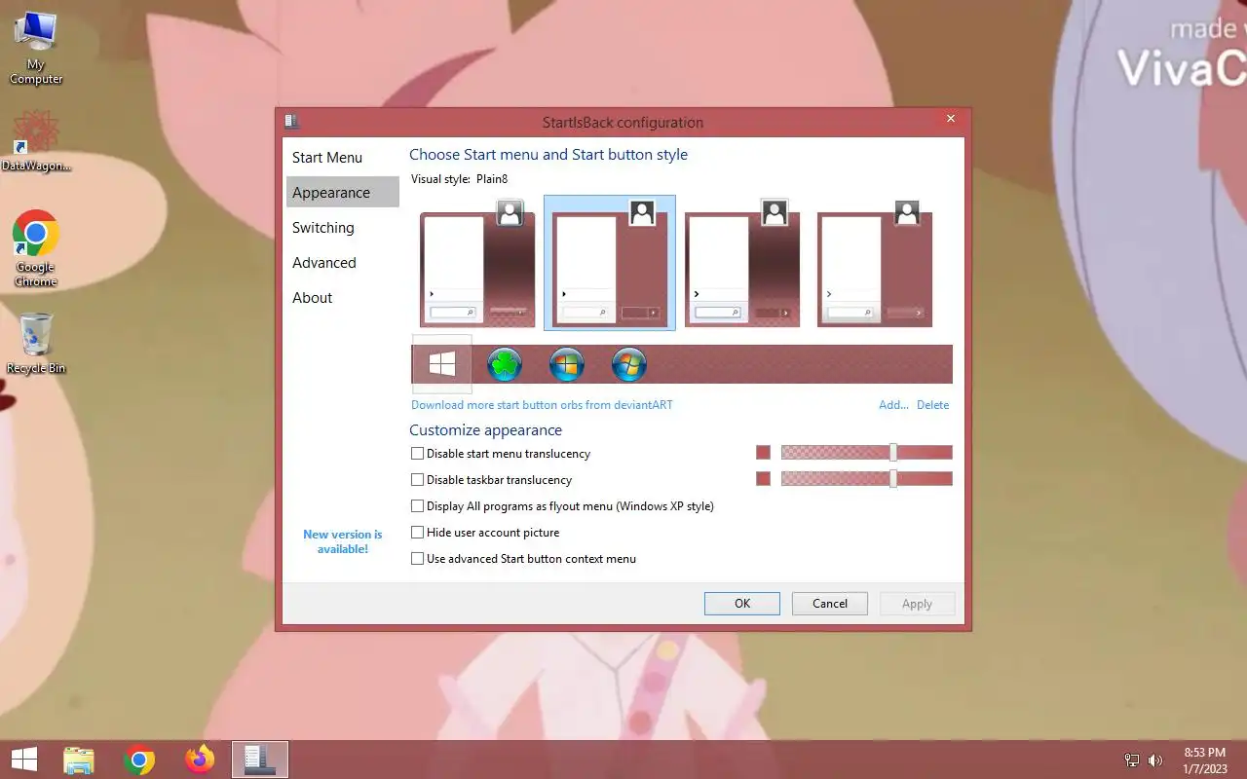Open File Explorer from taskbar

79,760
